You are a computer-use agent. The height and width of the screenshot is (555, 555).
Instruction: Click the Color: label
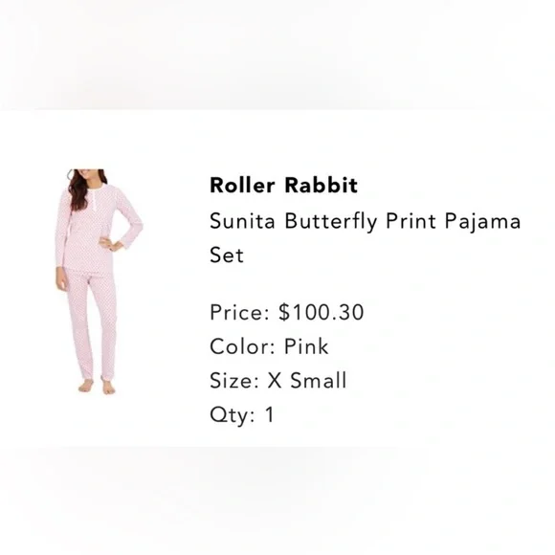coord(242,346)
